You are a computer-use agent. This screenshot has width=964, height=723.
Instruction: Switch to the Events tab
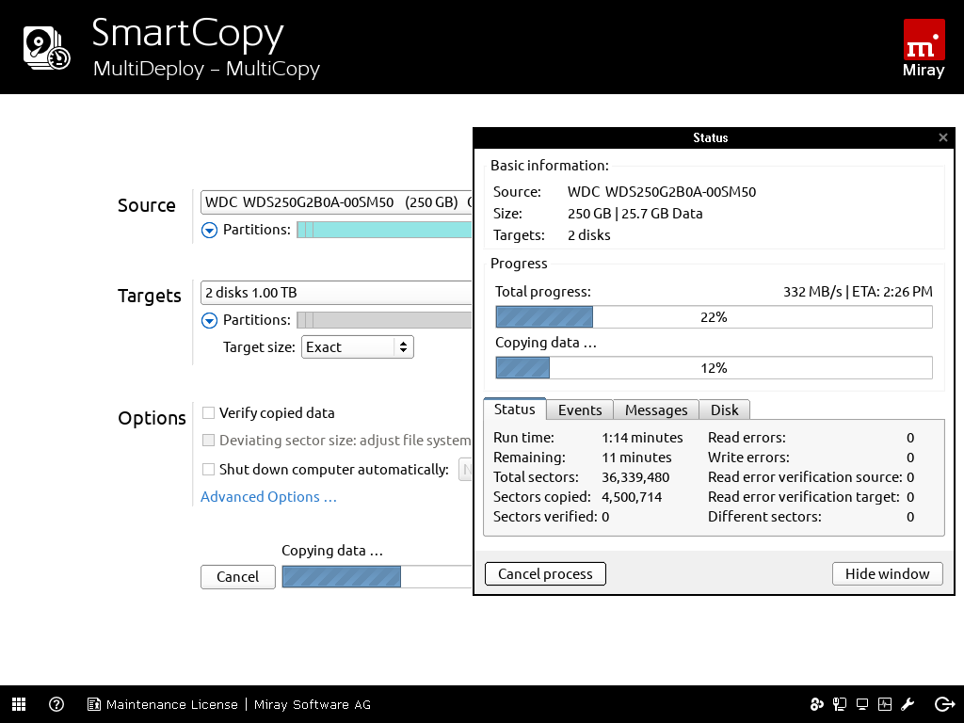(x=579, y=410)
